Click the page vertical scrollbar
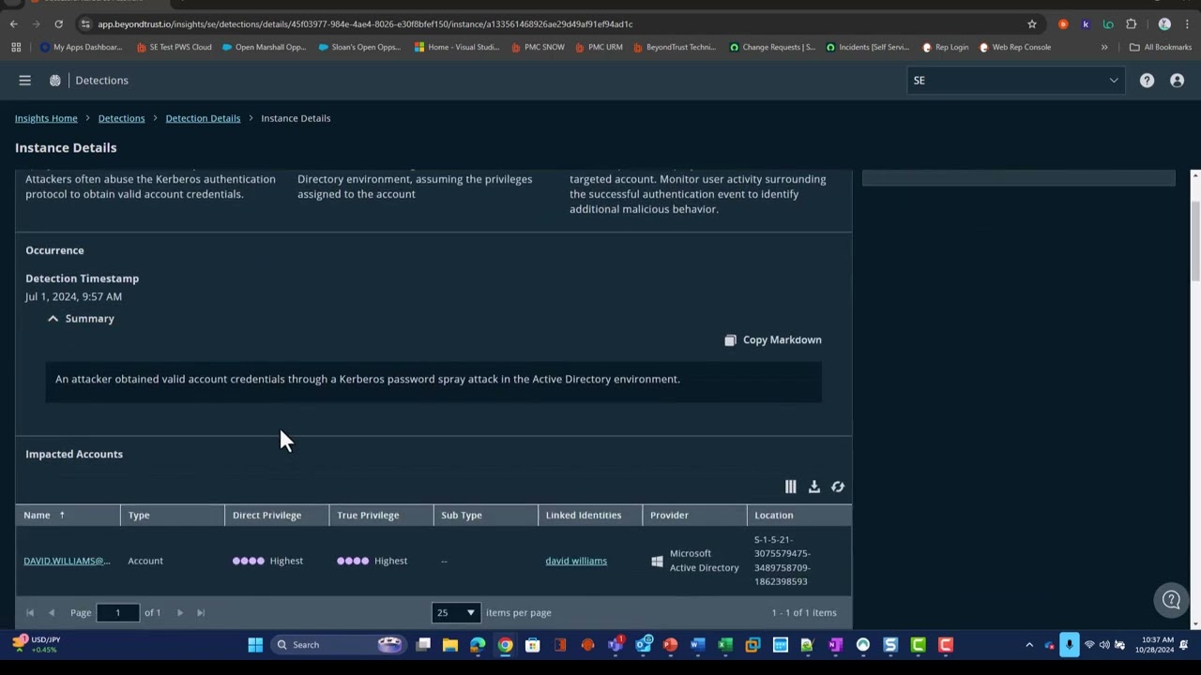1201x675 pixels. pos(1195,239)
